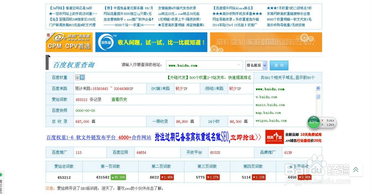Open 百度权重1-6 软文外链发布平台 link
This screenshot has width=371, height=194.
[98, 138]
